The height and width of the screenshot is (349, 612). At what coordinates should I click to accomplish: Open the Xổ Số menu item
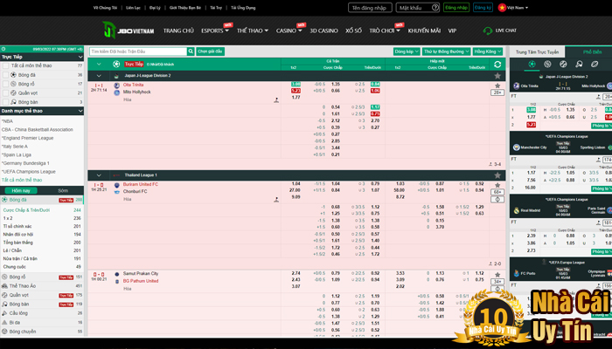[x=353, y=30]
